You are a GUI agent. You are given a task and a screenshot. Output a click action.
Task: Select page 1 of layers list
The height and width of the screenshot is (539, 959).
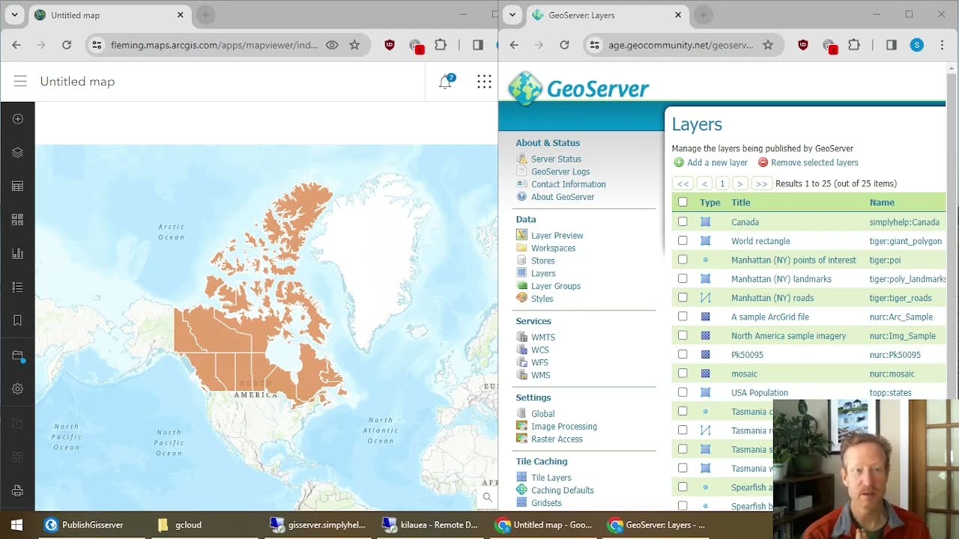722,183
